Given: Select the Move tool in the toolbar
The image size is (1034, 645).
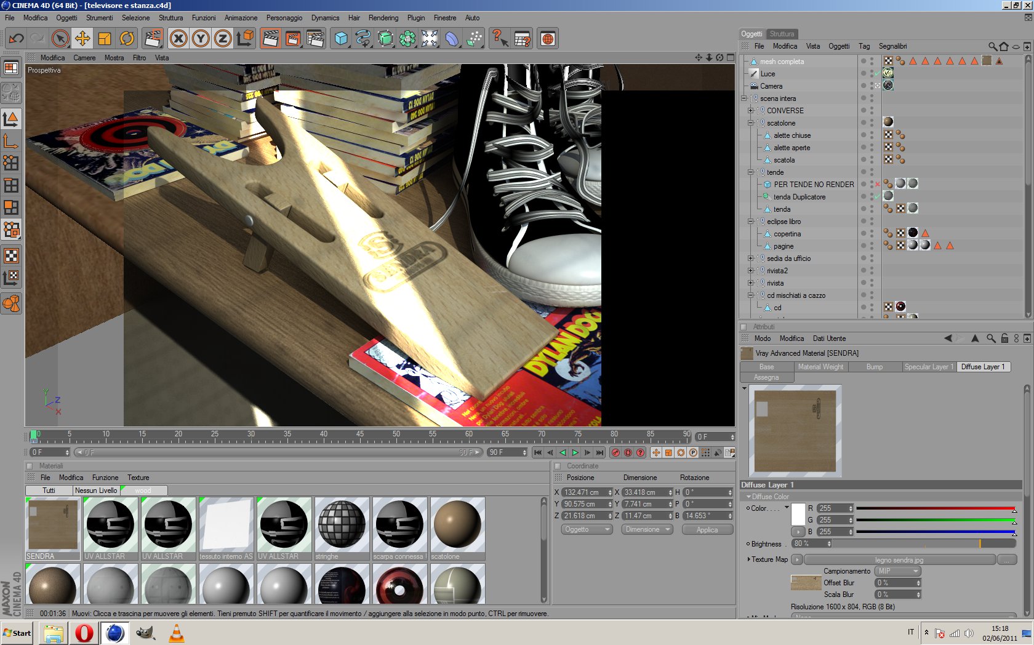Looking at the screenshot, I should pyautogui.click(x=82, y=39).
